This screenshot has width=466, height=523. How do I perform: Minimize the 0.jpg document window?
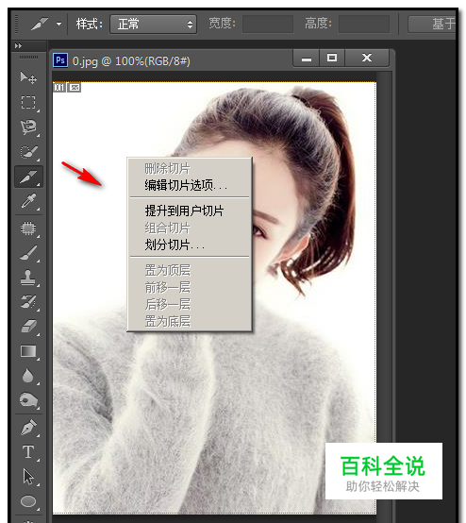click(x=307, y=58)
